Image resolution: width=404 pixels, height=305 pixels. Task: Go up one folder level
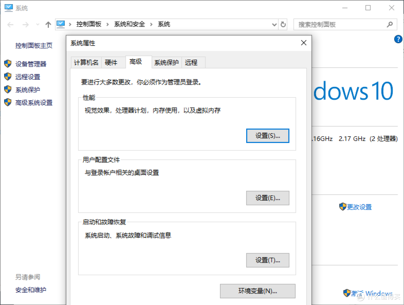click(48, 25)
